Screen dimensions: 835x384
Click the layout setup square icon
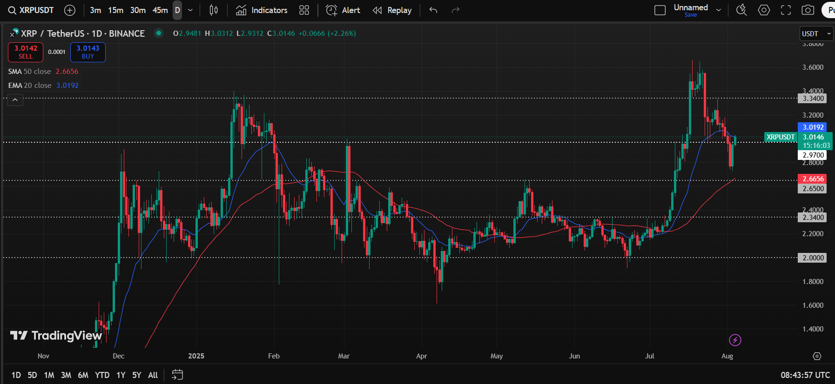[660, 10]
